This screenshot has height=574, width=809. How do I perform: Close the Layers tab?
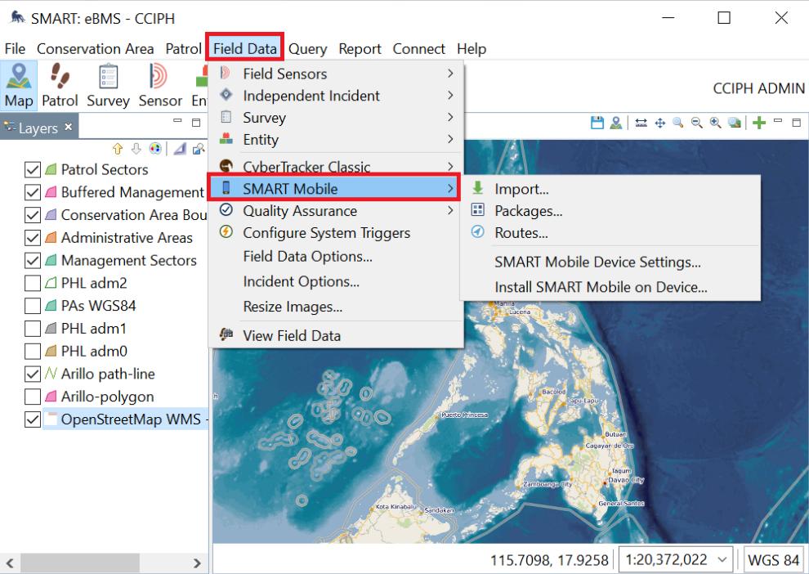[x=69, y=127]
